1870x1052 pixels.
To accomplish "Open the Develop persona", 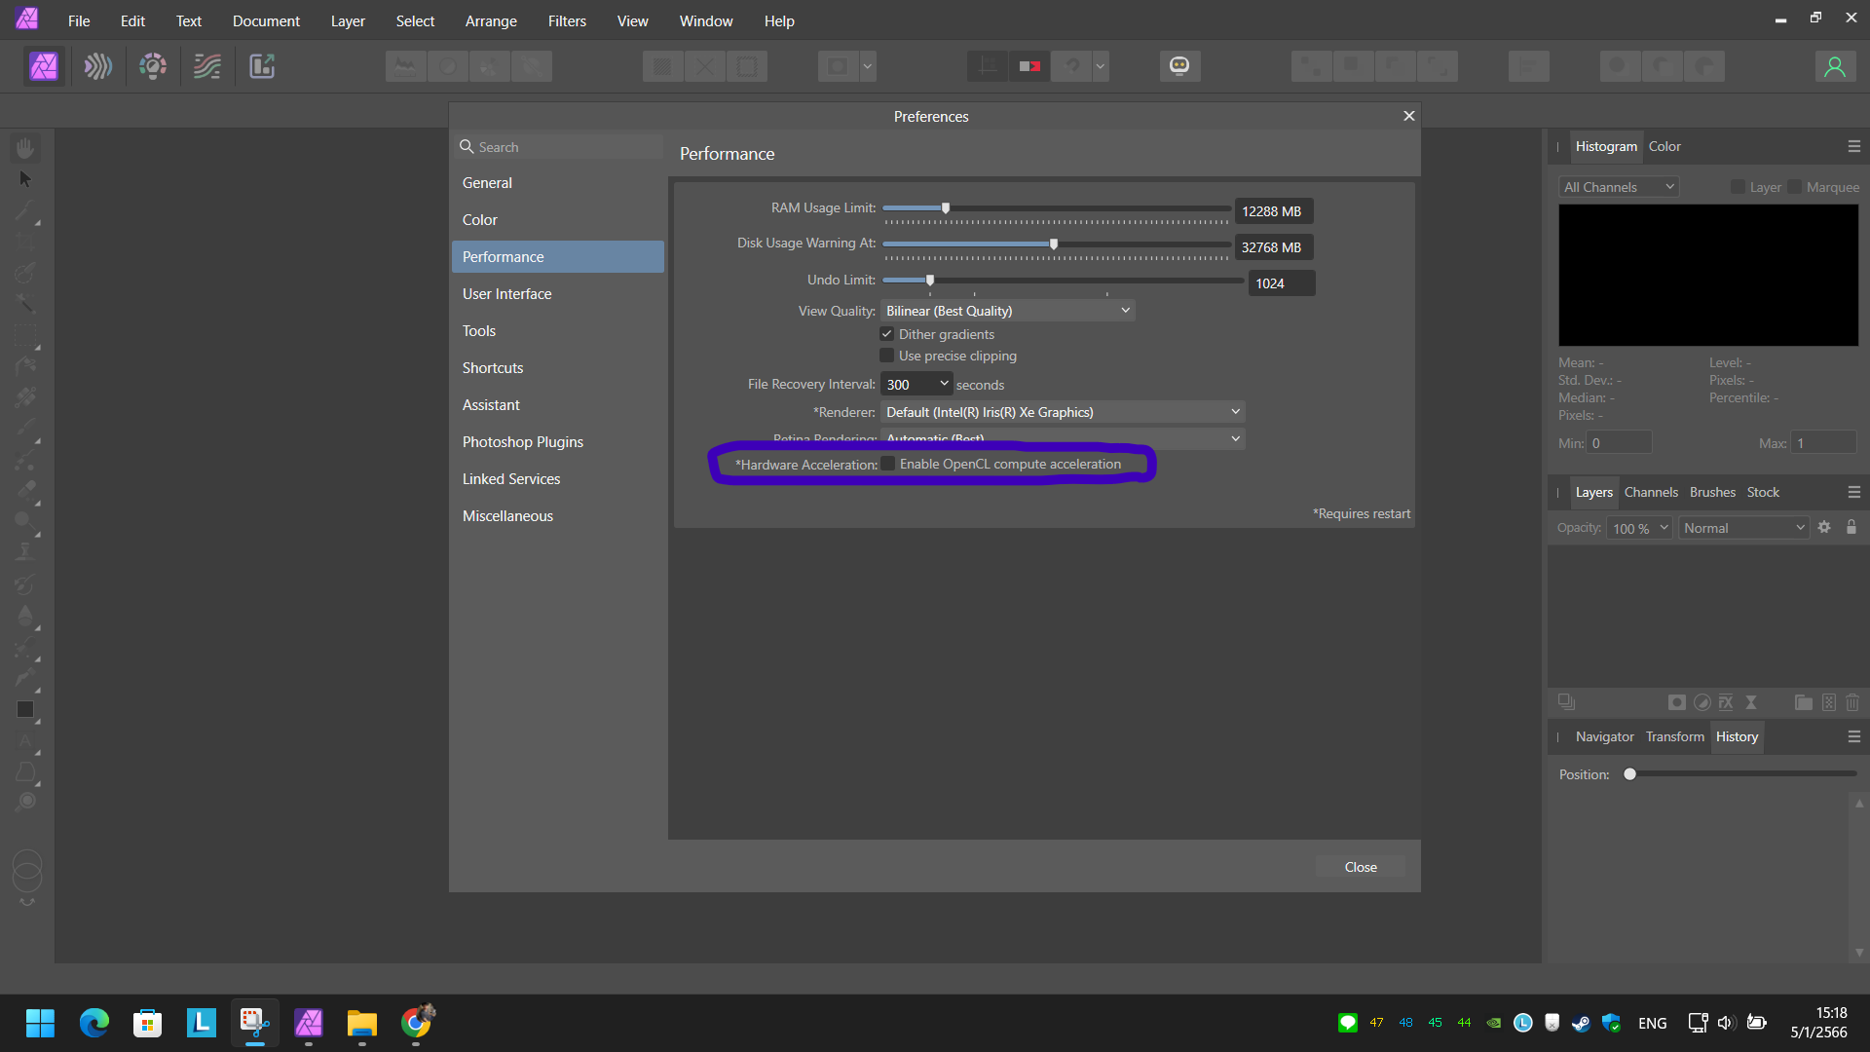I will tap(153, 66).
